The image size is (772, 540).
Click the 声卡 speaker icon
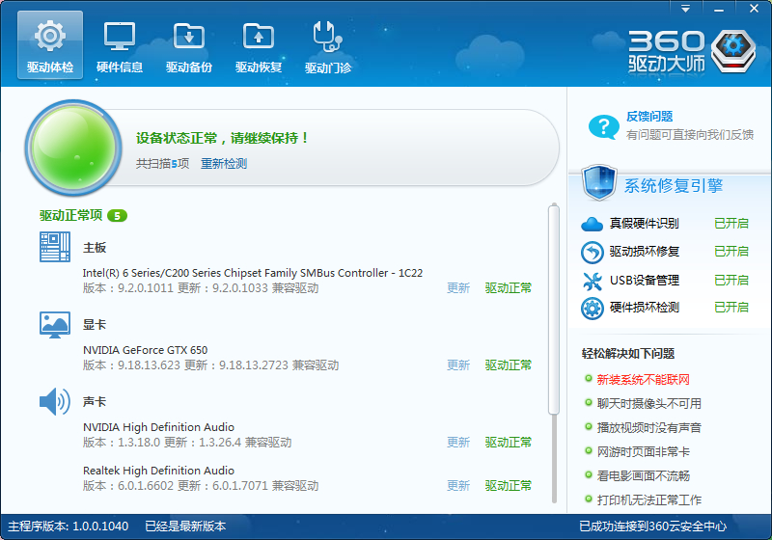(x=55, y=401)
